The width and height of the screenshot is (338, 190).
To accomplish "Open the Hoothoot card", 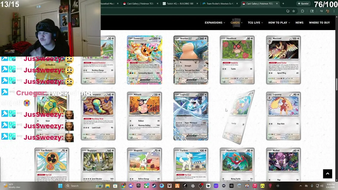I will (x=237, y=60).
